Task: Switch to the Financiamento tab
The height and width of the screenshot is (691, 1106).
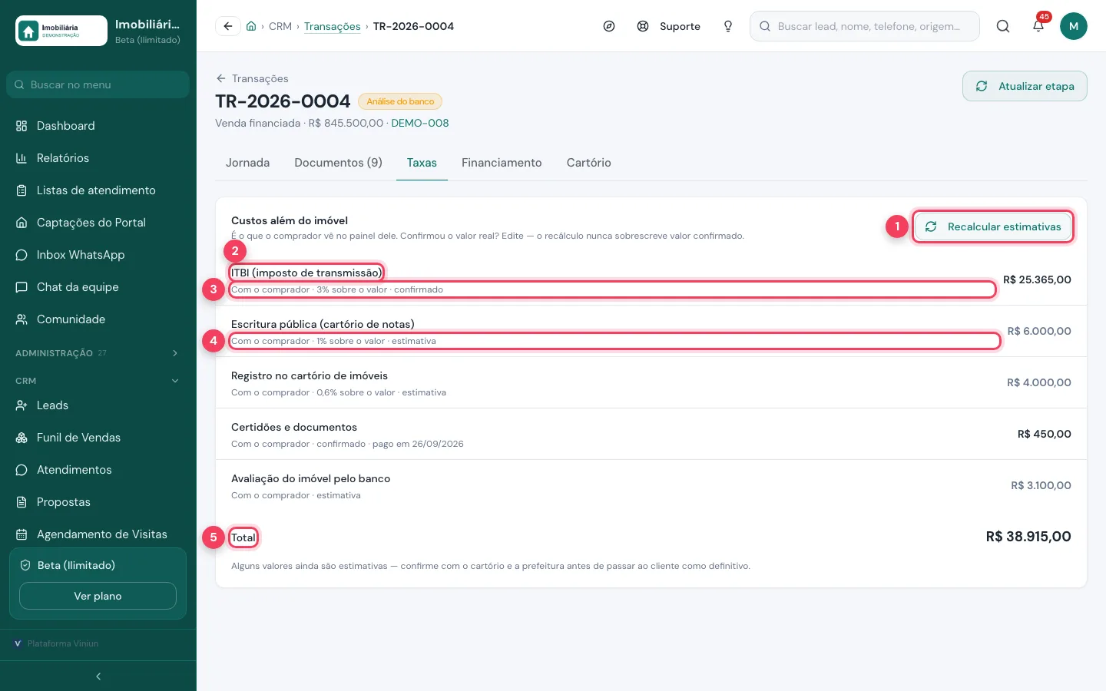Action: (502, 163)
